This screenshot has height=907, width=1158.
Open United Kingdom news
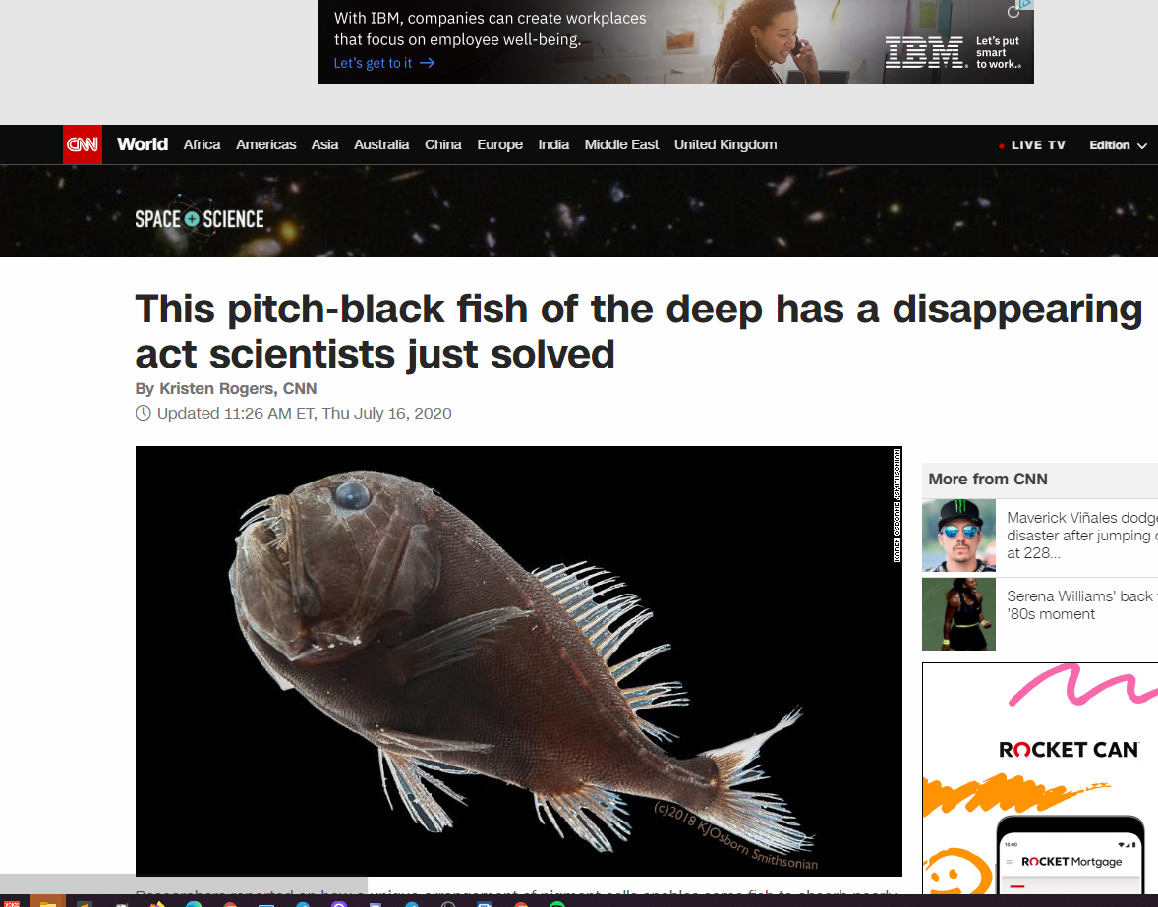point(725,144)
